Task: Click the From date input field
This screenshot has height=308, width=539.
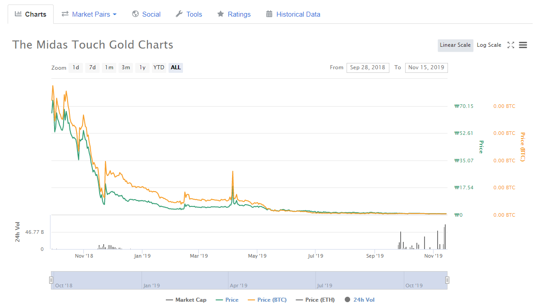Action: [367, 67]
